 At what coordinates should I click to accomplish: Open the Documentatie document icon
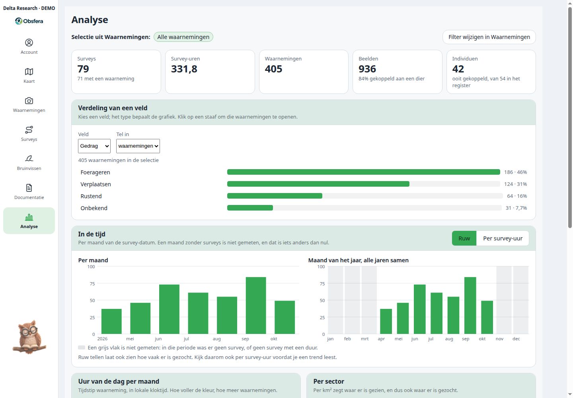click(x=29, y=188)
